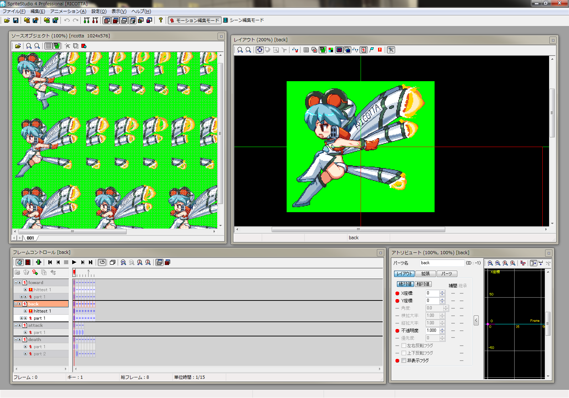Open the 編集(E) menu
This screenshot has width=569, height=398.
pos(38,11)
